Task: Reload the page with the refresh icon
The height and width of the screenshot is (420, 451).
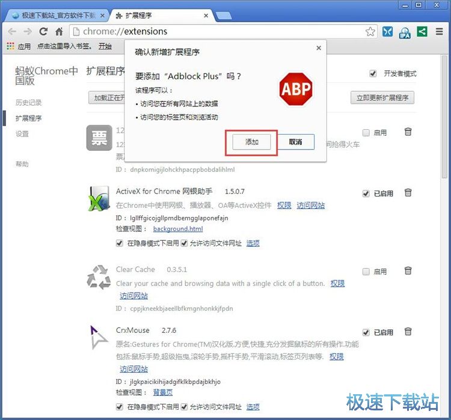Action: tap(43, 31)
